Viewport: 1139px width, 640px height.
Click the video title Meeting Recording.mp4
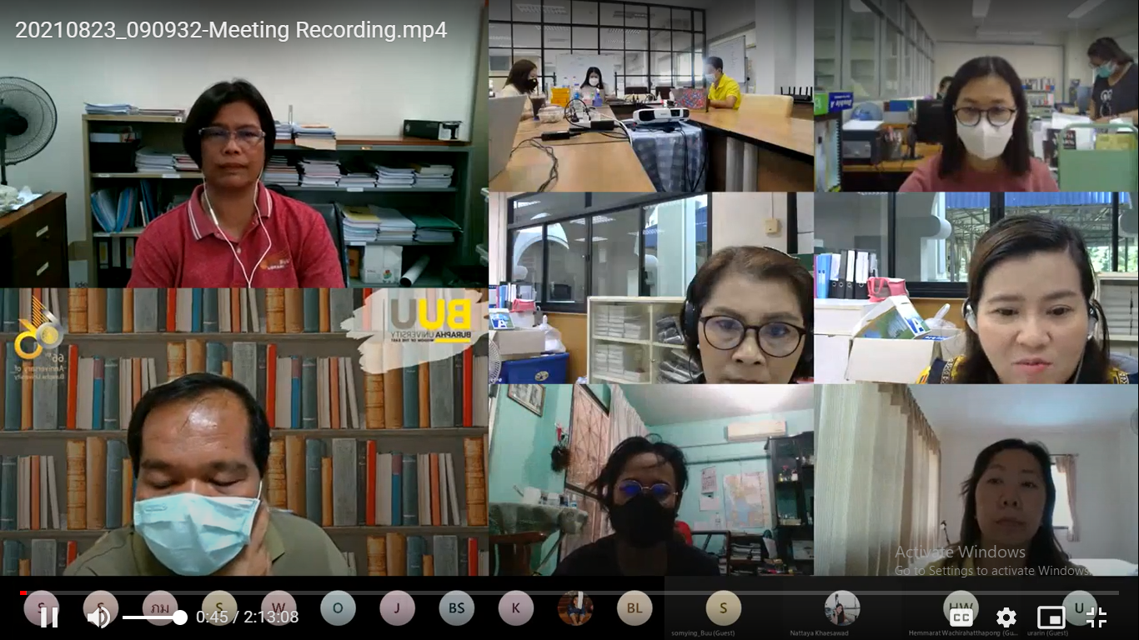point(231,31)
